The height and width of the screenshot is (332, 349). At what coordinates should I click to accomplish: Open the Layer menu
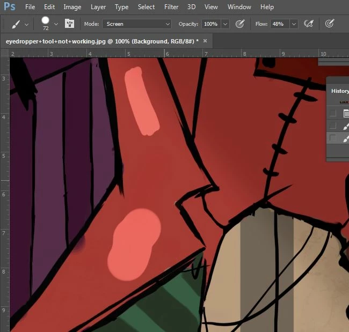(98, 7)
